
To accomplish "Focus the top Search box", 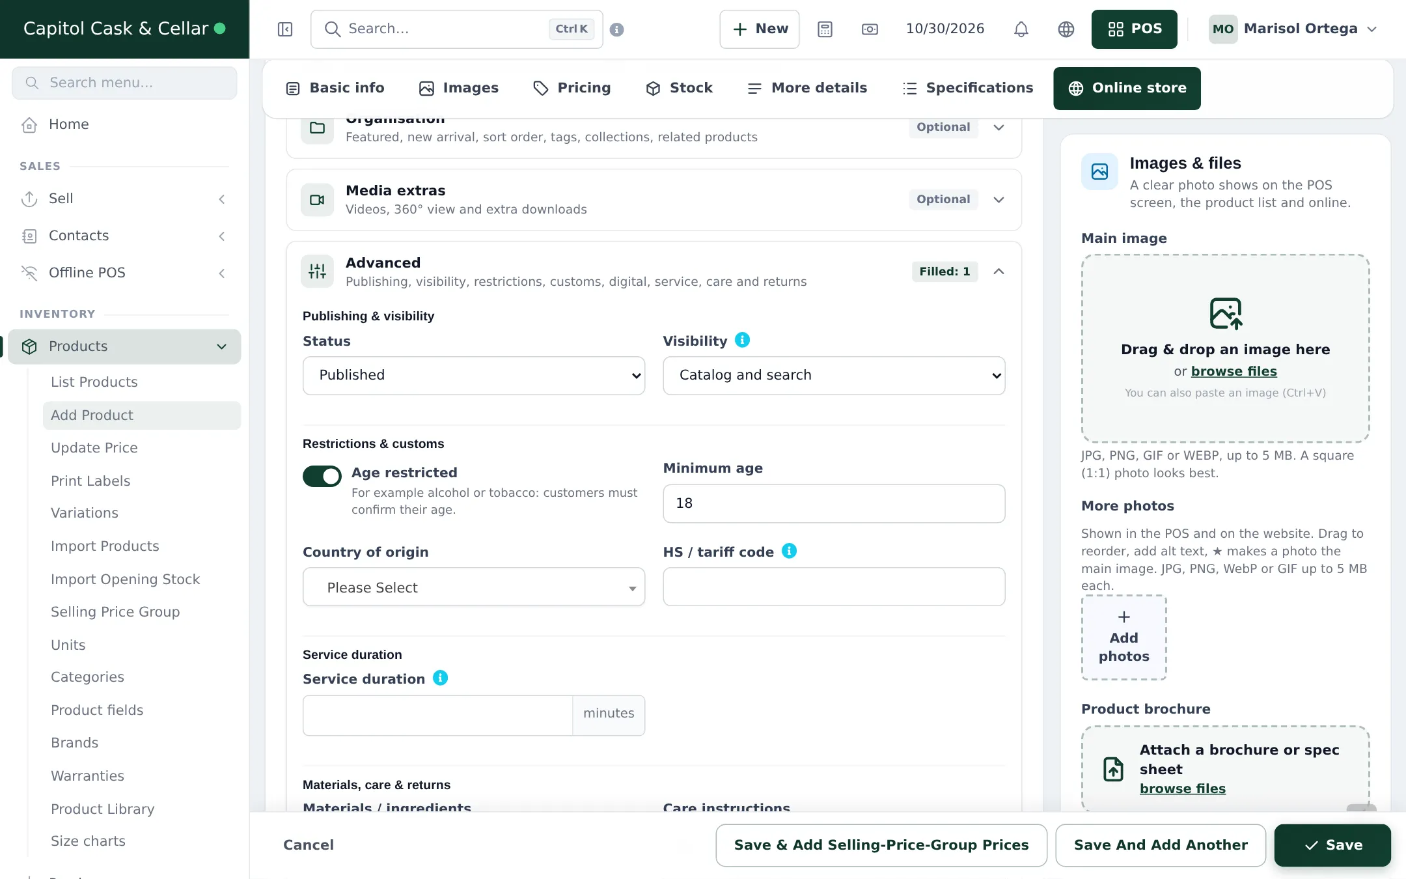I will pos(456,29).
